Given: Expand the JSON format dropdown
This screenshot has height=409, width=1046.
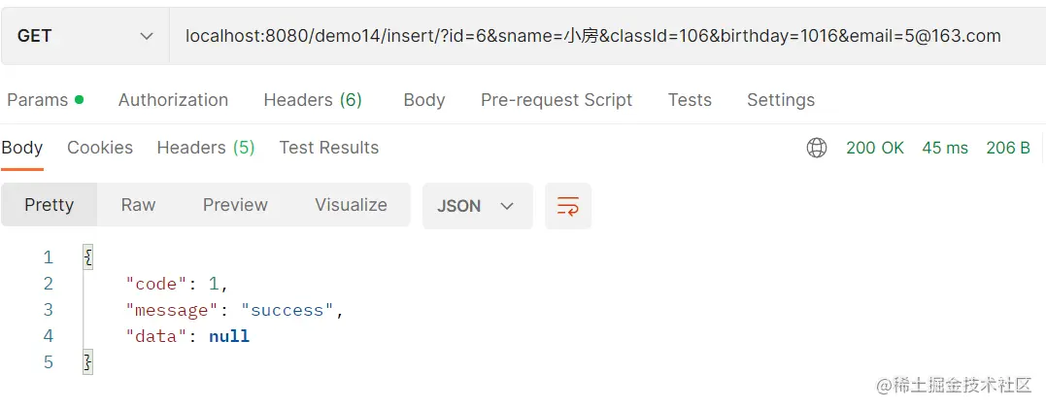Looking at the screenshot, I should coord(477,206).
